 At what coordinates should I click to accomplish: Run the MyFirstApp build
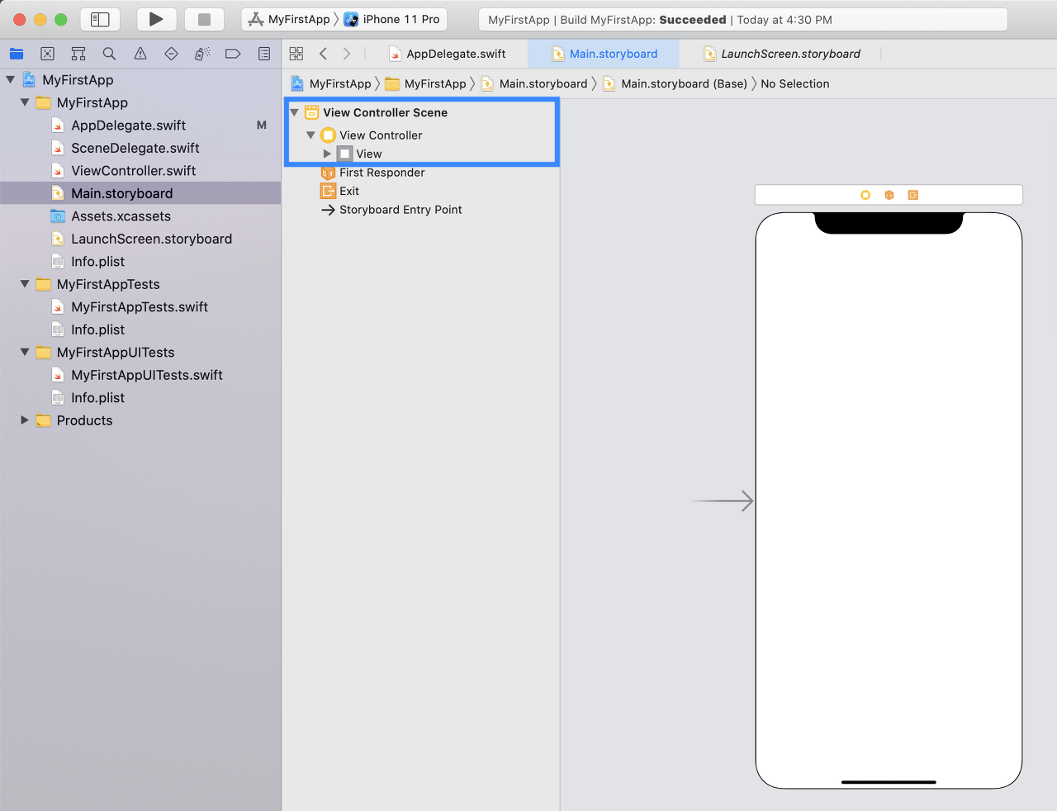coord(155,19)
